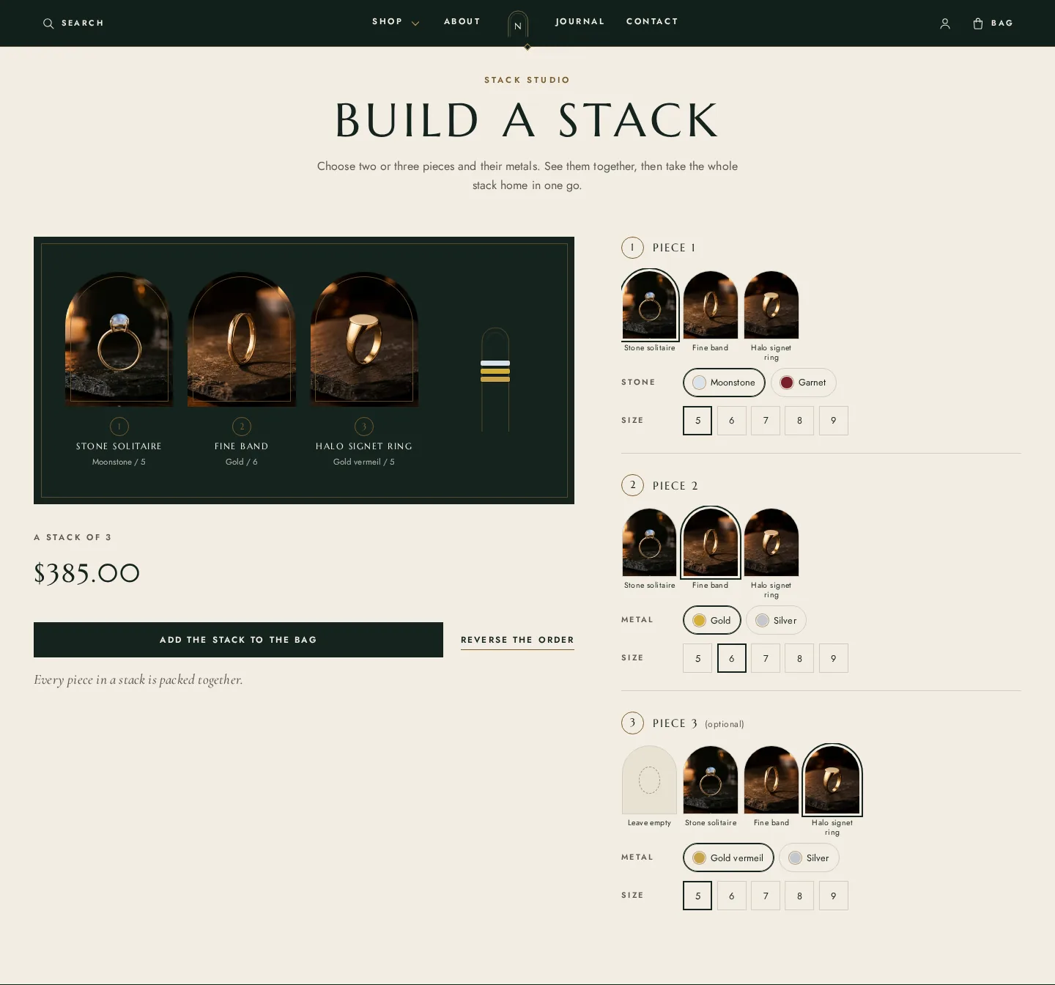This screenshot has width=1055, height=985.
Task: Click the Fine Band preview image
Action: [242, 339]
